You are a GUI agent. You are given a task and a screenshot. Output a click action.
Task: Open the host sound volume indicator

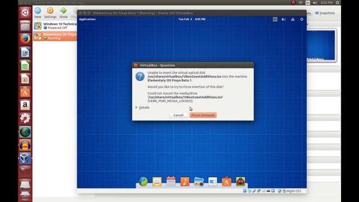pyautogui.click(x=315, y=2)
